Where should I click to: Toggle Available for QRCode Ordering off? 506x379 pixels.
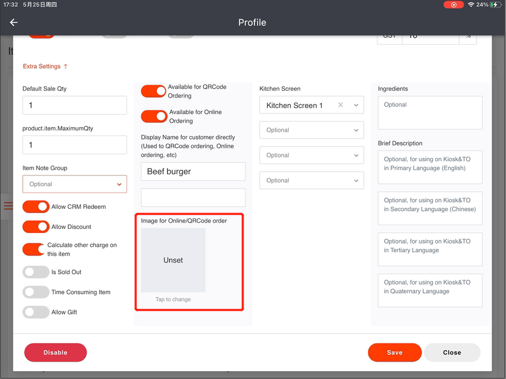click(x=154, y=91)
